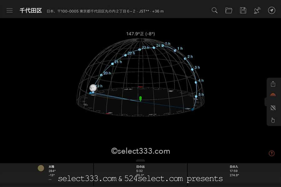Tap the sunset azimuth 274.9°
Image resolution: width=281 pixels, height=187 pixels.
click(234, 175)
